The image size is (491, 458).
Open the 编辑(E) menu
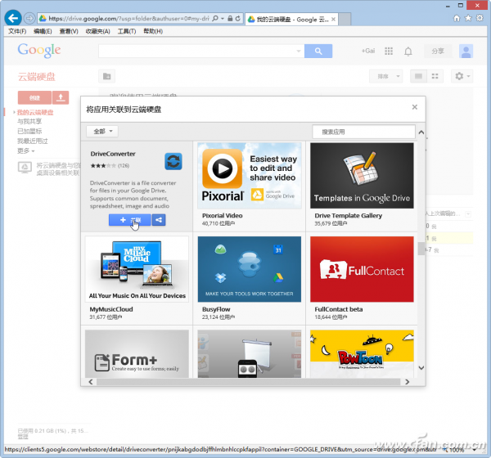point(43,31)
